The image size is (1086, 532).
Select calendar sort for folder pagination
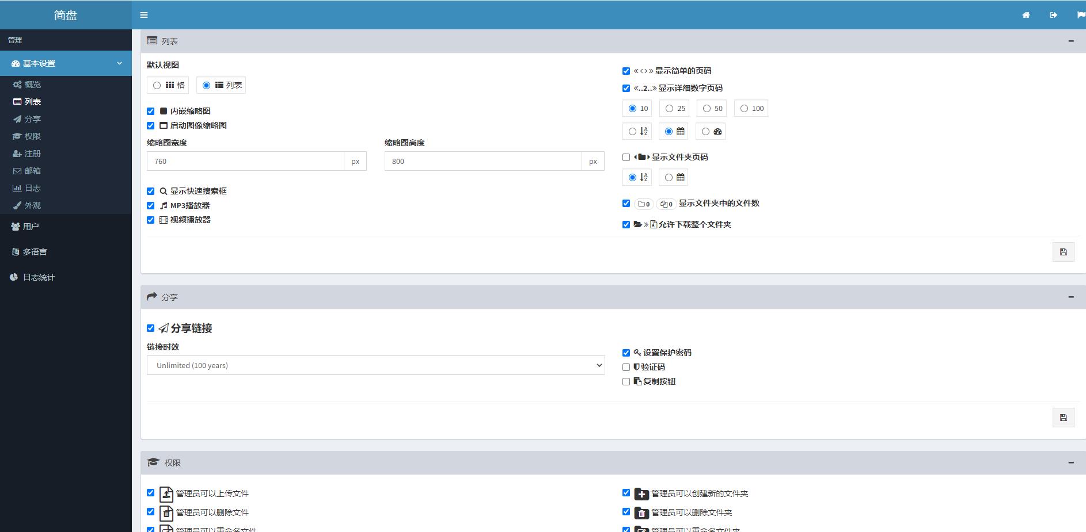669,177
